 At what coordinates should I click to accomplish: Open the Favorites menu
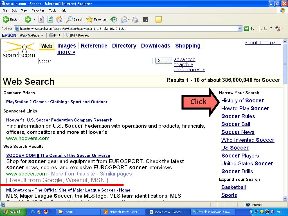pos(38,10)
